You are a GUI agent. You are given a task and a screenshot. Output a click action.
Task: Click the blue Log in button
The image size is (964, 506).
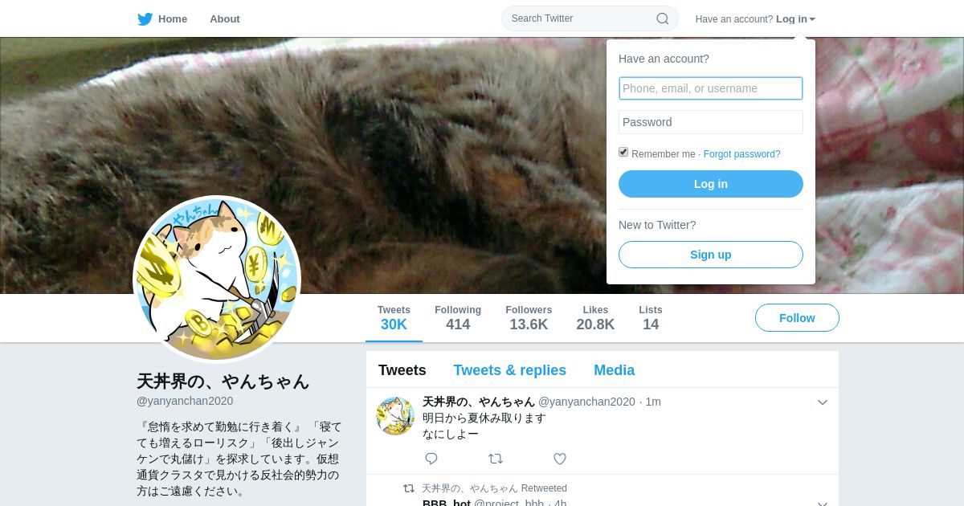[711, 184]
